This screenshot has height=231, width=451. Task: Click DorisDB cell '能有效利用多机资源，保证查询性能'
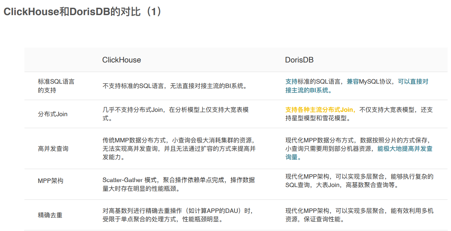(359, 215)
